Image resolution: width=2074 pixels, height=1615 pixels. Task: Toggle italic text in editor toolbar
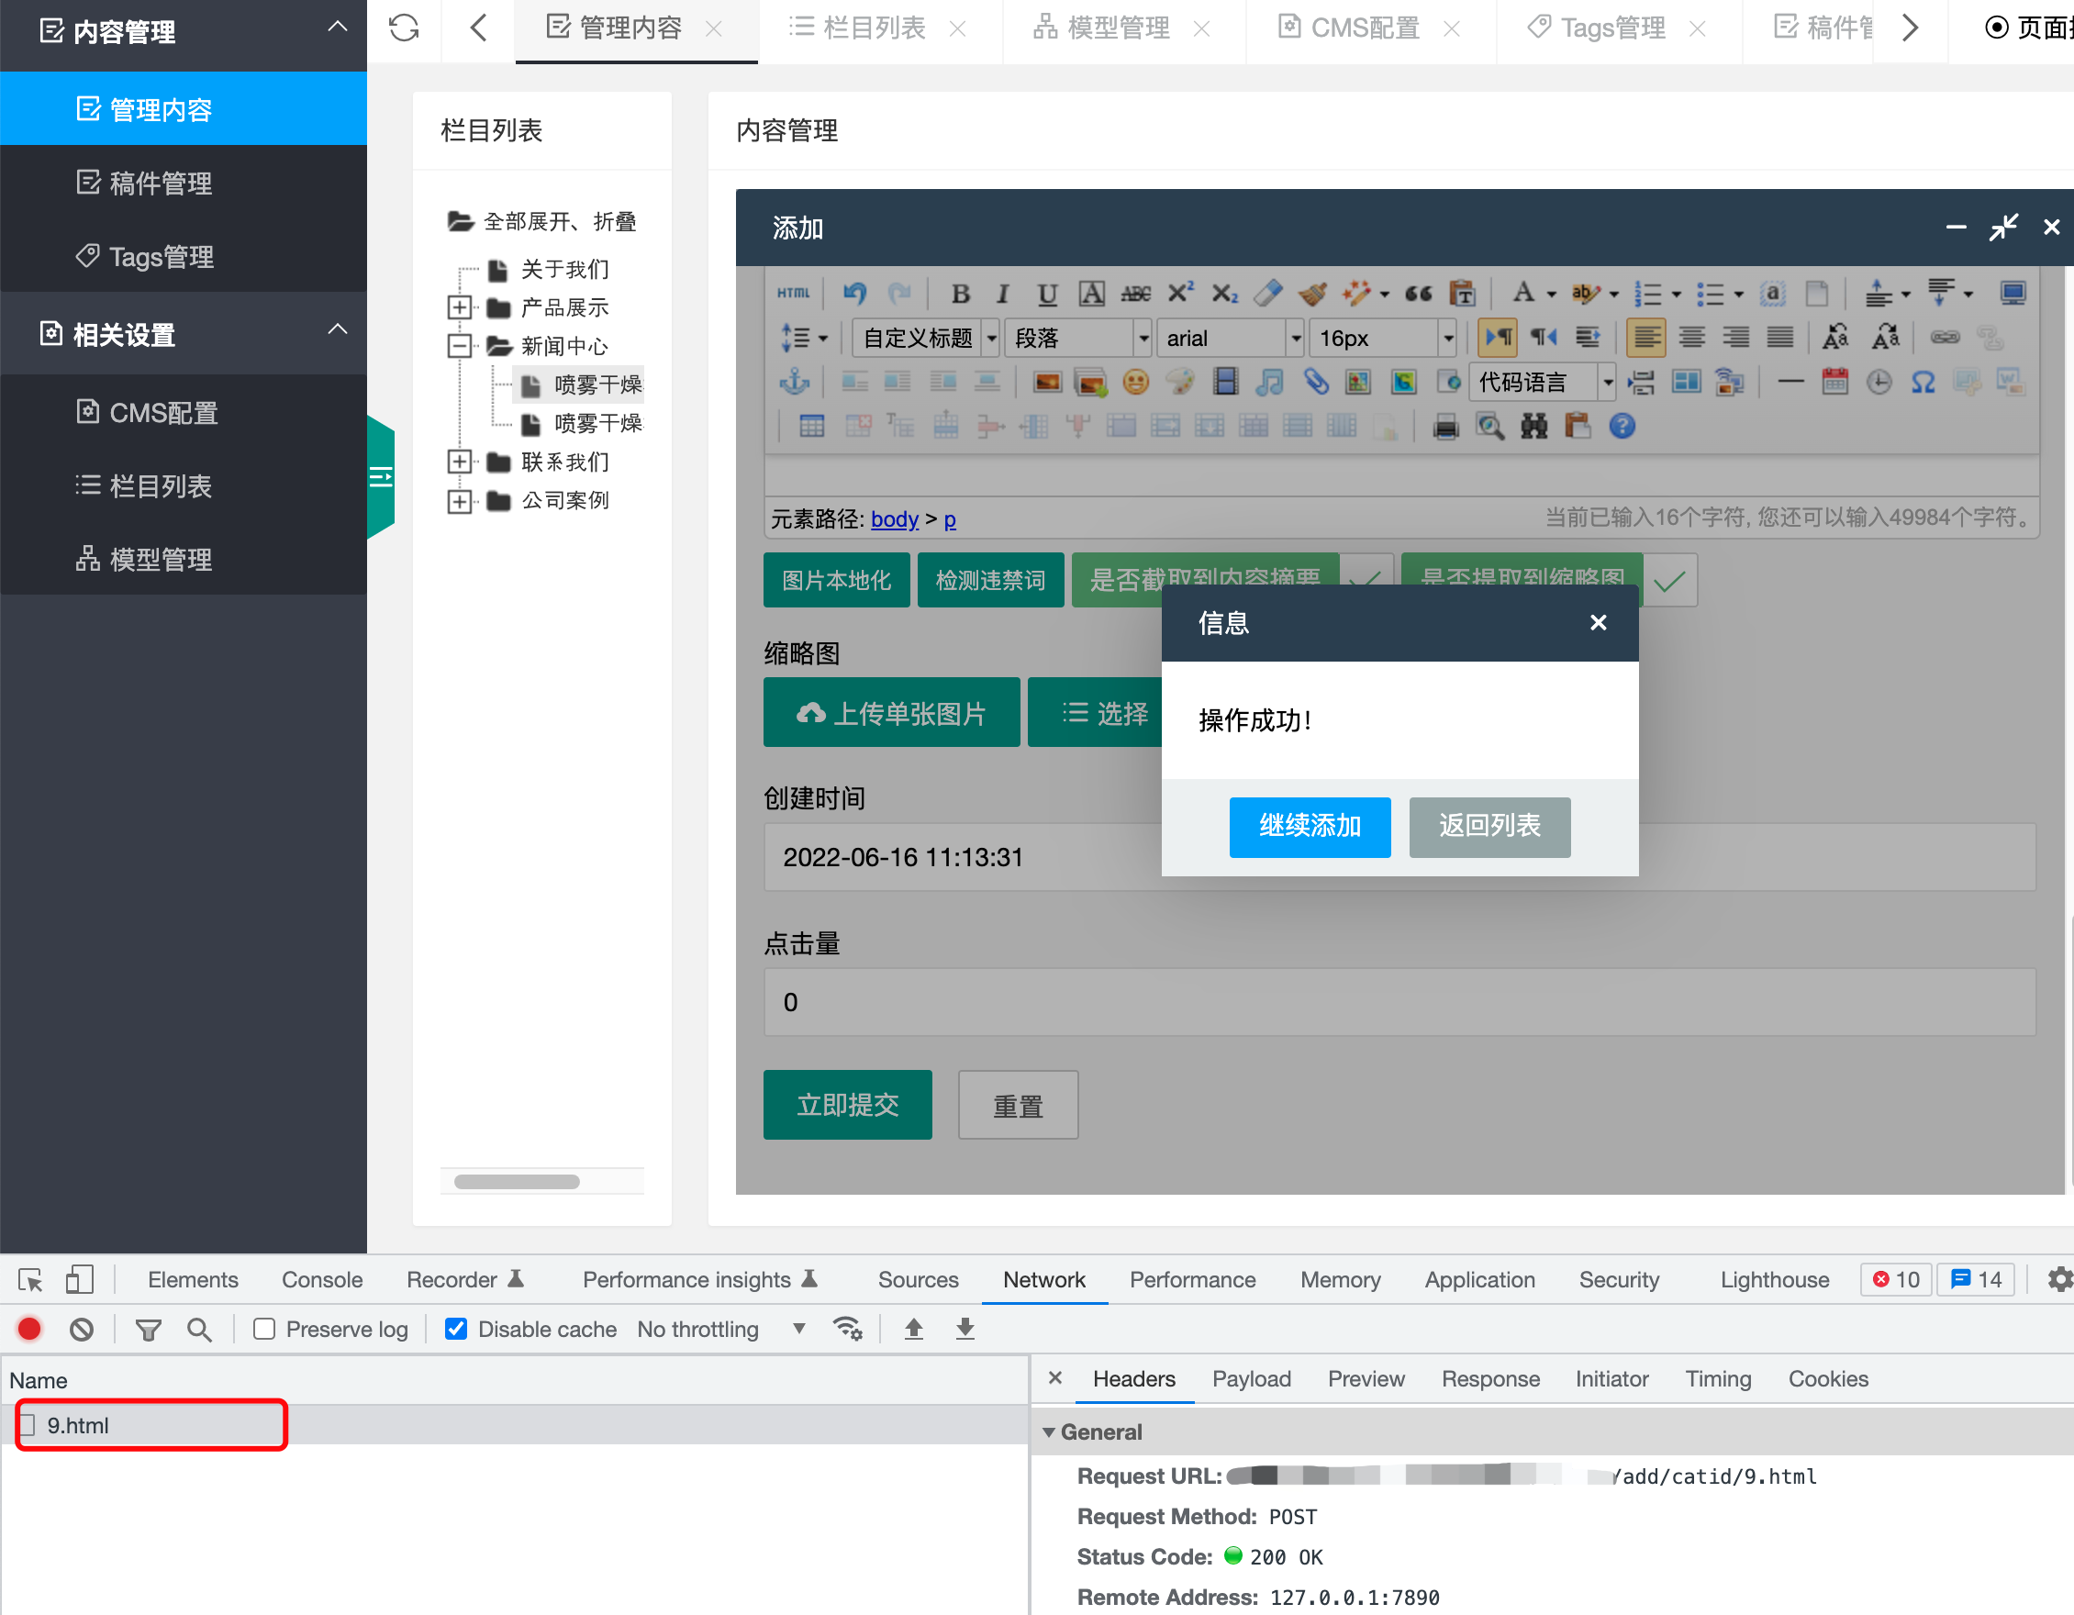(1003, 294)
